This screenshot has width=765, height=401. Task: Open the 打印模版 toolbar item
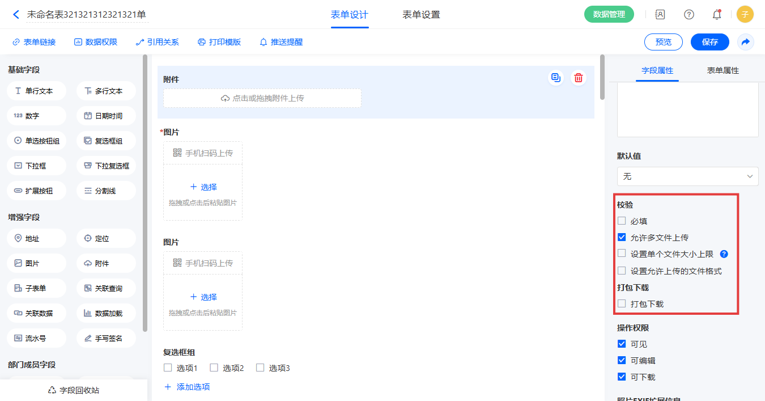coord(219,42)
